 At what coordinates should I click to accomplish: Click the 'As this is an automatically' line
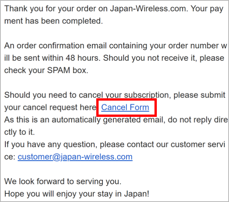coord(116,120)
